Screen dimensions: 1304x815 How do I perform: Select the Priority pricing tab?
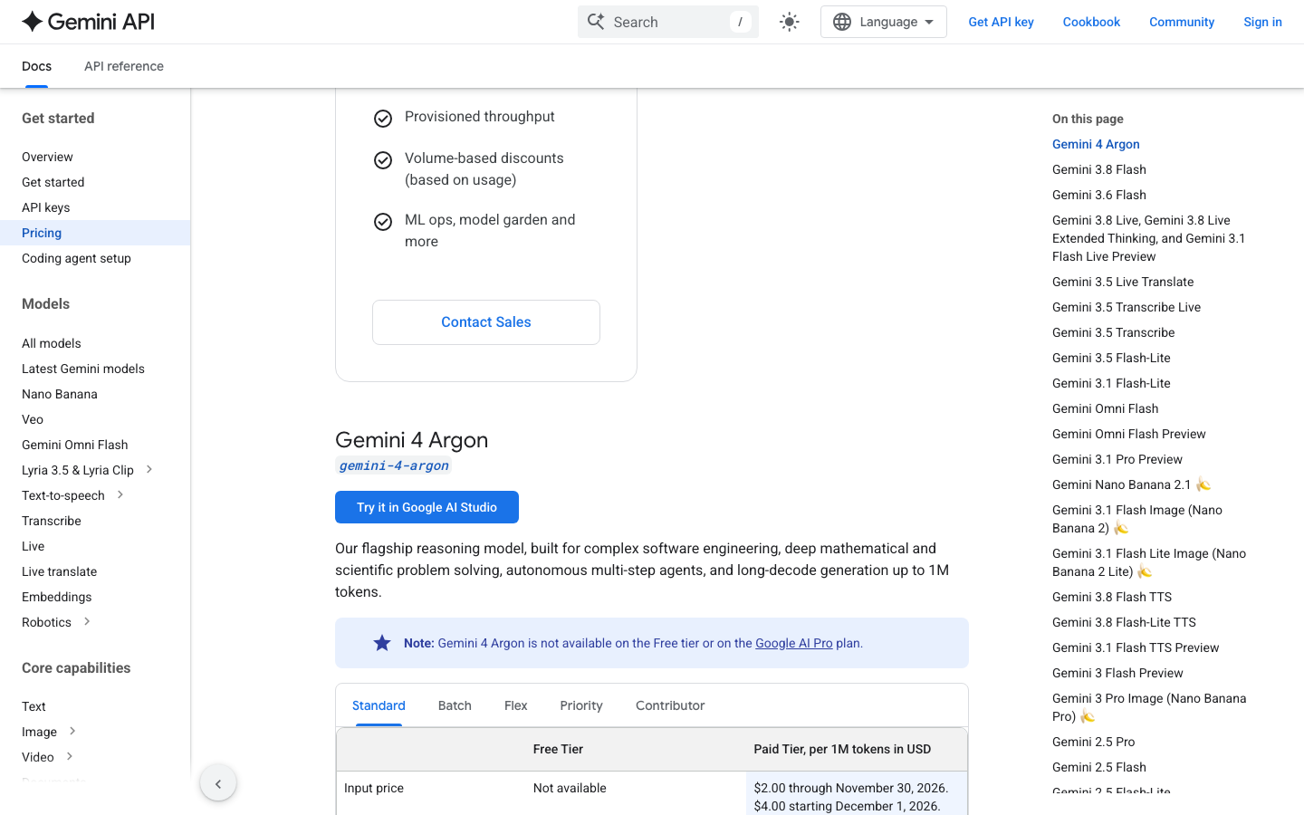(581, 705)
